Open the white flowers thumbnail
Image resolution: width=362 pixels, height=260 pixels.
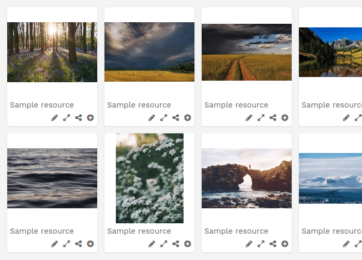pyautogui.click(x=149, y=178)
